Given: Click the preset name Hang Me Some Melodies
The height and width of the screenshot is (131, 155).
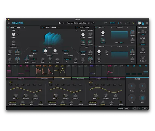Looking at the screenshot, I should pos(76,23).
